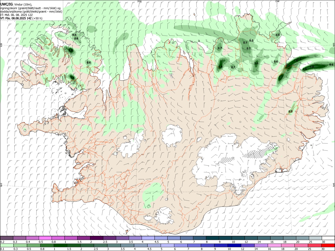Pick the white swatch ending the snow scale
Viewport: 335px width, 251px height.
pos(328,238)
